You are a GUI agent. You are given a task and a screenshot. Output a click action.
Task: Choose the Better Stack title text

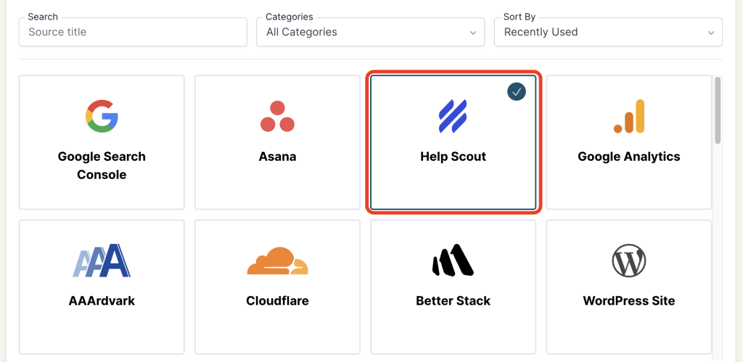click(x=453, y=300)
